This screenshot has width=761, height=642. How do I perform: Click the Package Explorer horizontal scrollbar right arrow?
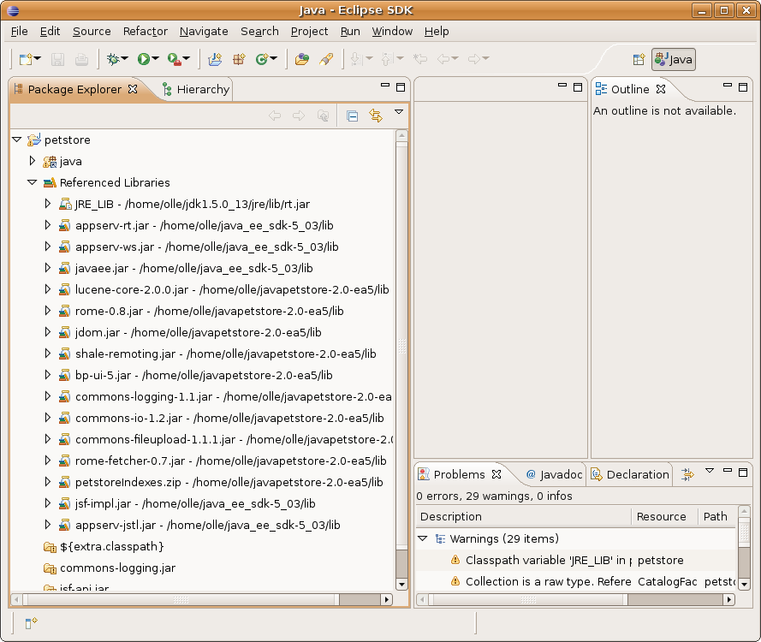tap(386, 600)
